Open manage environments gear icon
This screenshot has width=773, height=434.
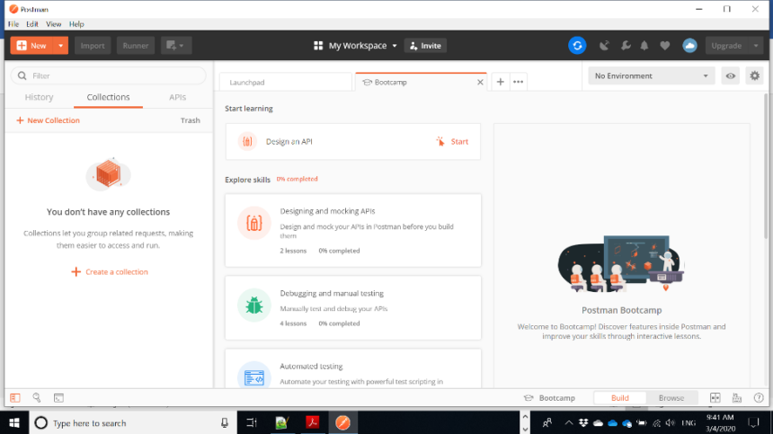click(755, 75)
